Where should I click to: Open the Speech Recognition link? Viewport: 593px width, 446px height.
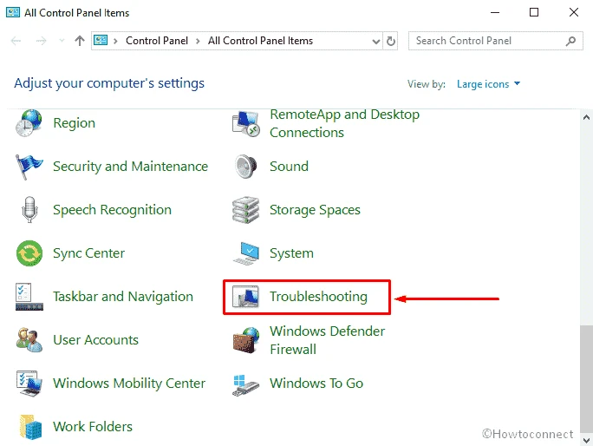click(x=113, y=210)
